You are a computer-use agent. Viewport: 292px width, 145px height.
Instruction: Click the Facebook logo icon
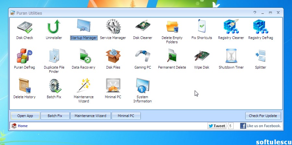pyautogui.click(x=243, y=126)
